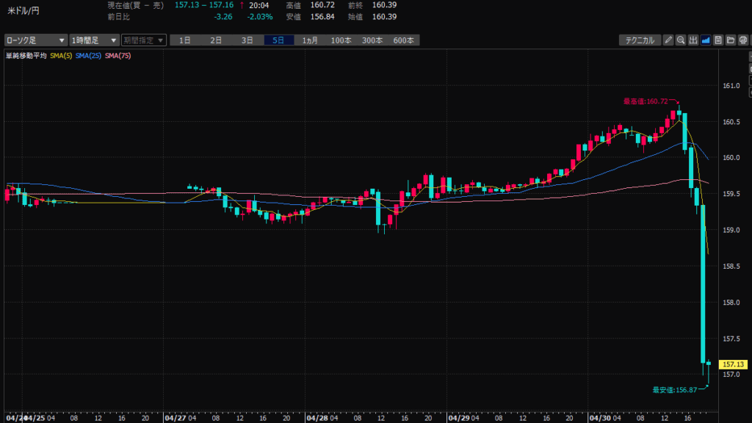The image size is (752, 423).
Task: Click the 04/27 date axis label
Action: 175,418
